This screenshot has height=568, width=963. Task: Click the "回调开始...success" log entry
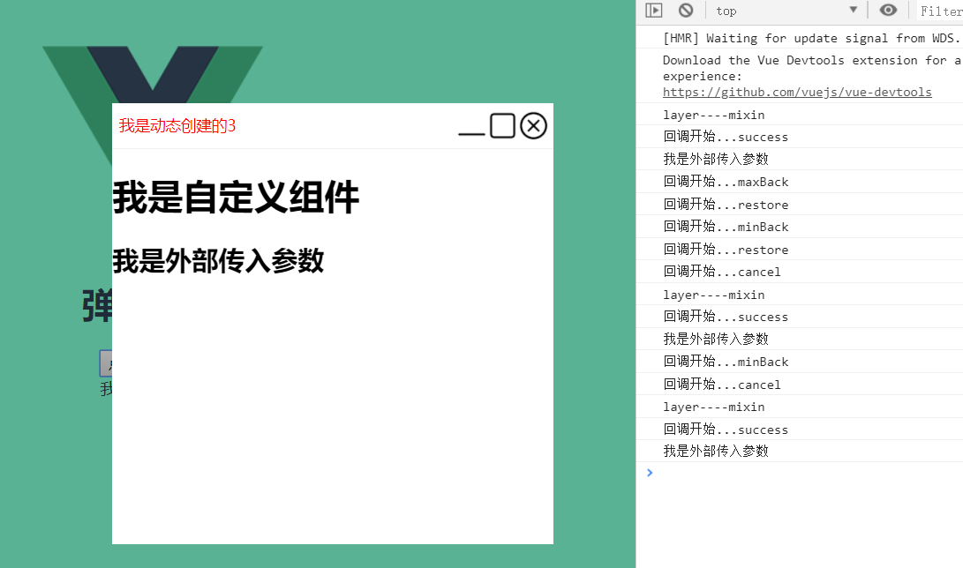click(726, 136)
